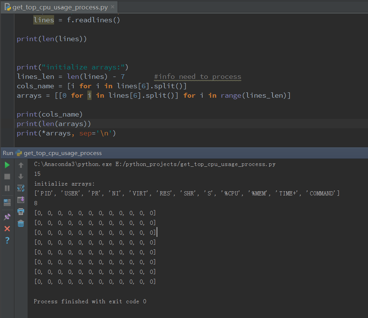Image resolution: width=368 pixels, height=318 pixels.
Task: Click the 'lines_len = len(lines) - 7' statement
Action: coord(71,77)
